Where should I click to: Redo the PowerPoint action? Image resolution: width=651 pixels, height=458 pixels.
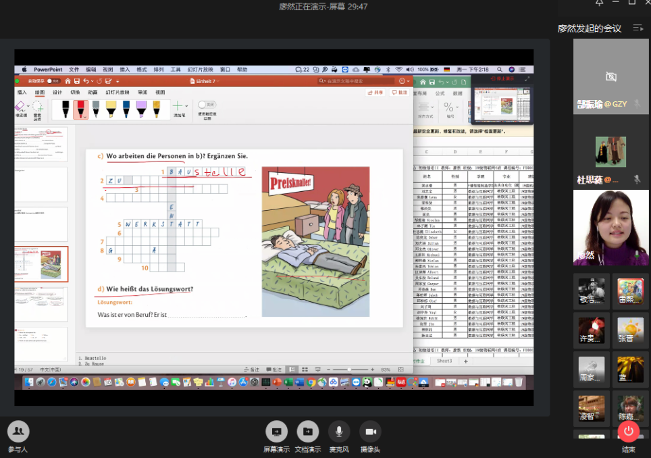(99, 81)
